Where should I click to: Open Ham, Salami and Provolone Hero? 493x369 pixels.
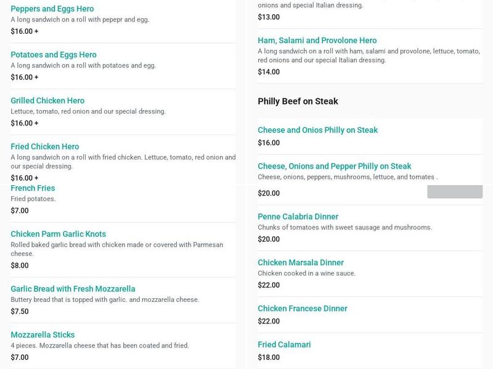coord(317,41)
